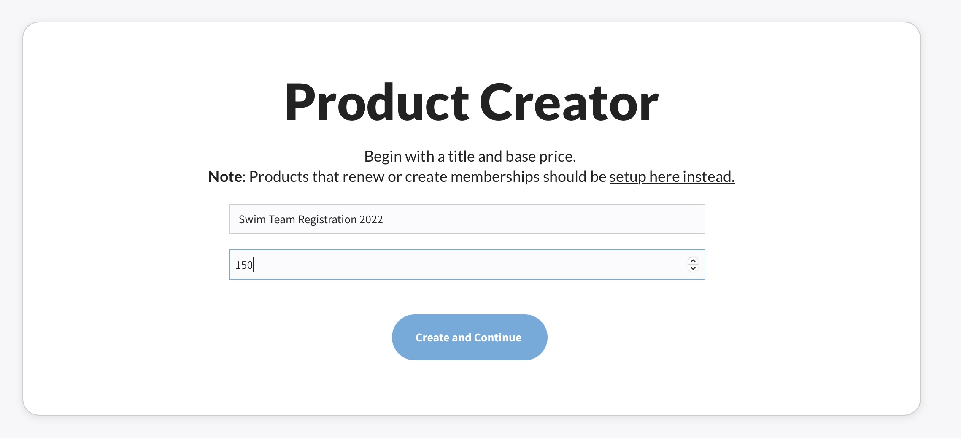Open the "setup here instead" link
This screenshot has height=438, width=961.
pyautogui.click(x=672, y=177)
